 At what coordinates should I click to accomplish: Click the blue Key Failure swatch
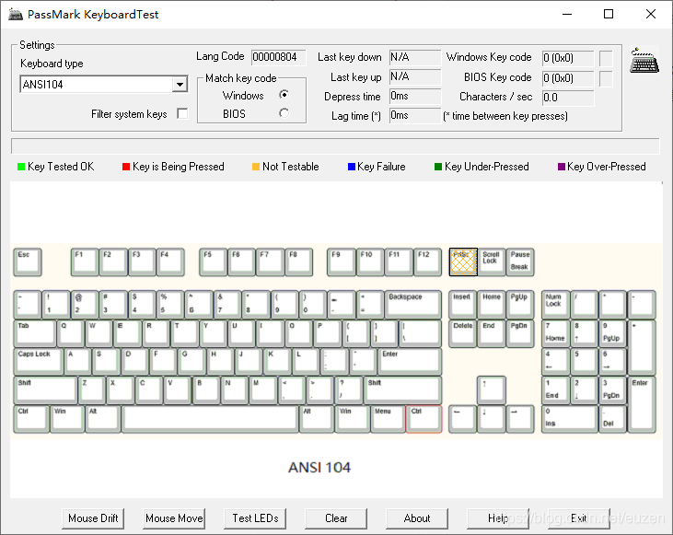pyautogui.click(x=352, y=167)
